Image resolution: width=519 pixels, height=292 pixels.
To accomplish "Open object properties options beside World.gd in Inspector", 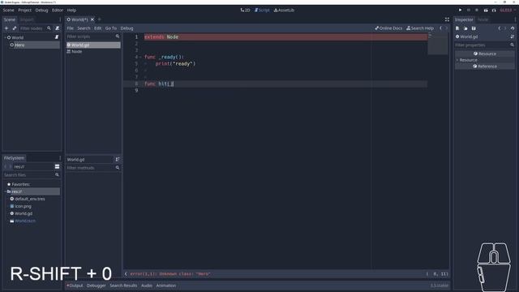I will point(513,36).
